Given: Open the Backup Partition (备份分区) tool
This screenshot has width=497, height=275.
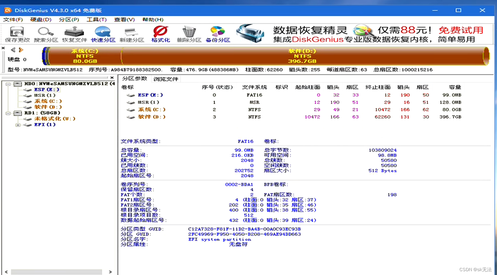Looking at the screenshot, I should pos(218,34).
